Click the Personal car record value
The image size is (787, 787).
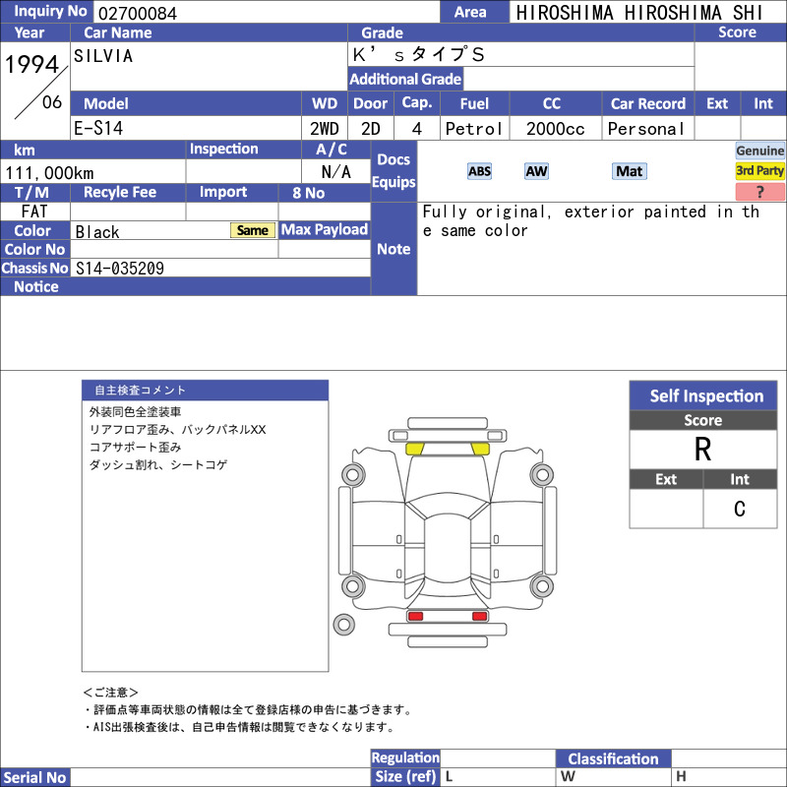(x=646, y=129)
